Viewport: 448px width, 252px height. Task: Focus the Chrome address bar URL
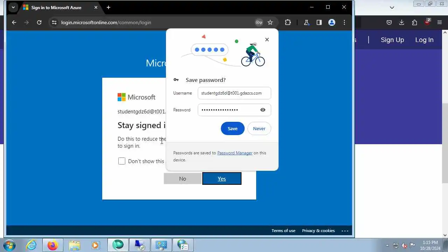tap(106, 22)
